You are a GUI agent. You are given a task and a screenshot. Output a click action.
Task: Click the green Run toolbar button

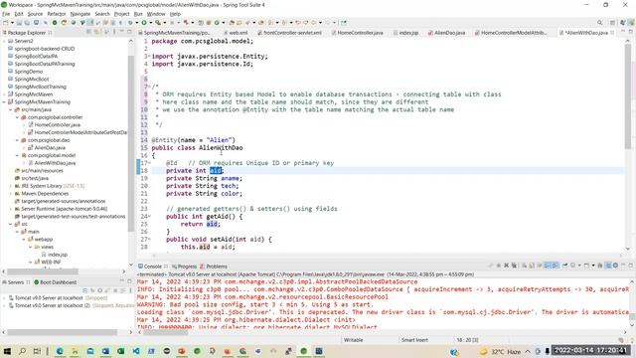pyautogui.click(x=143, y=23)
